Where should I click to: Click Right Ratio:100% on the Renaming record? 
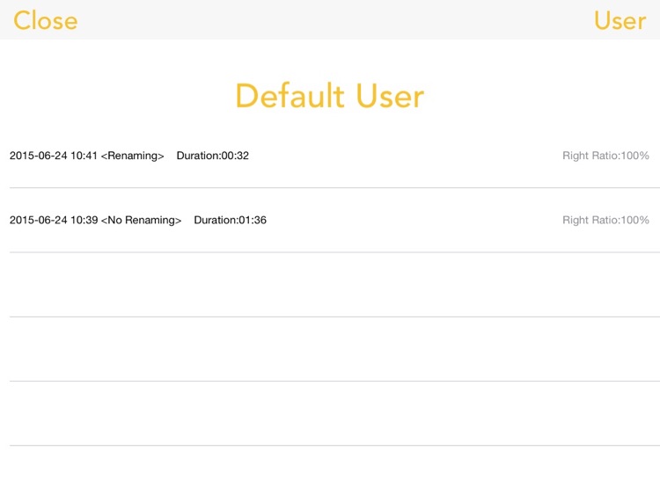605,156
